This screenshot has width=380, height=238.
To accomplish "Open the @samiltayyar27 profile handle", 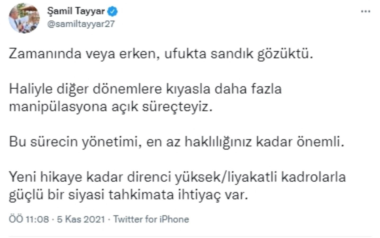I will (80, 24).
